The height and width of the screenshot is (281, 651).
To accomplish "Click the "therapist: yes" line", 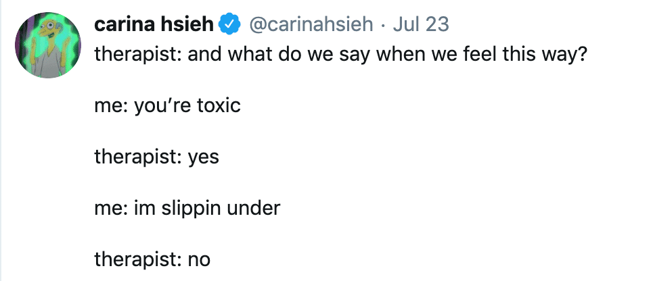I will pos(156,157).
